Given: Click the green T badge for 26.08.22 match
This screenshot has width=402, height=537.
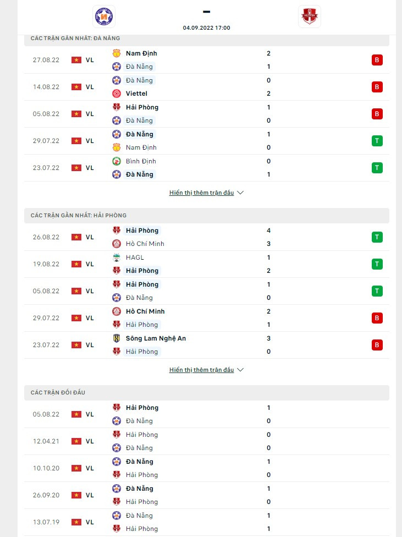Looking at the screenshot, I should (377, 237).
